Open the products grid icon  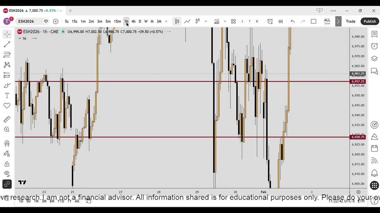click(374, 185)
